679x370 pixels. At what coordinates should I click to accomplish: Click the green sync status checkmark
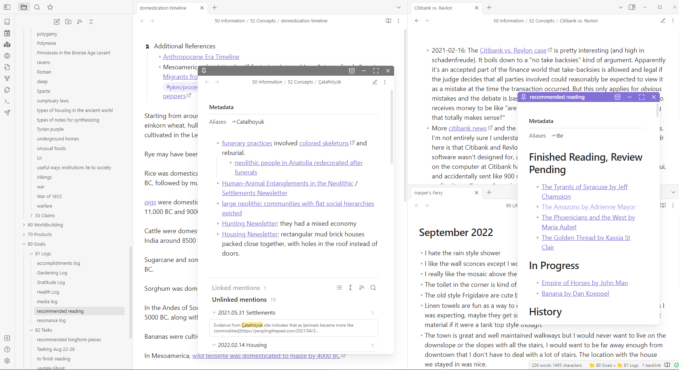[676, 365]
